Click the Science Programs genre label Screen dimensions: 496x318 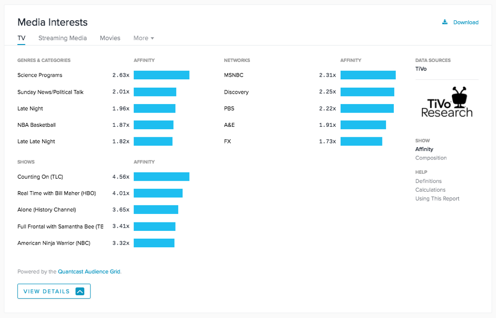click(40, 75)
